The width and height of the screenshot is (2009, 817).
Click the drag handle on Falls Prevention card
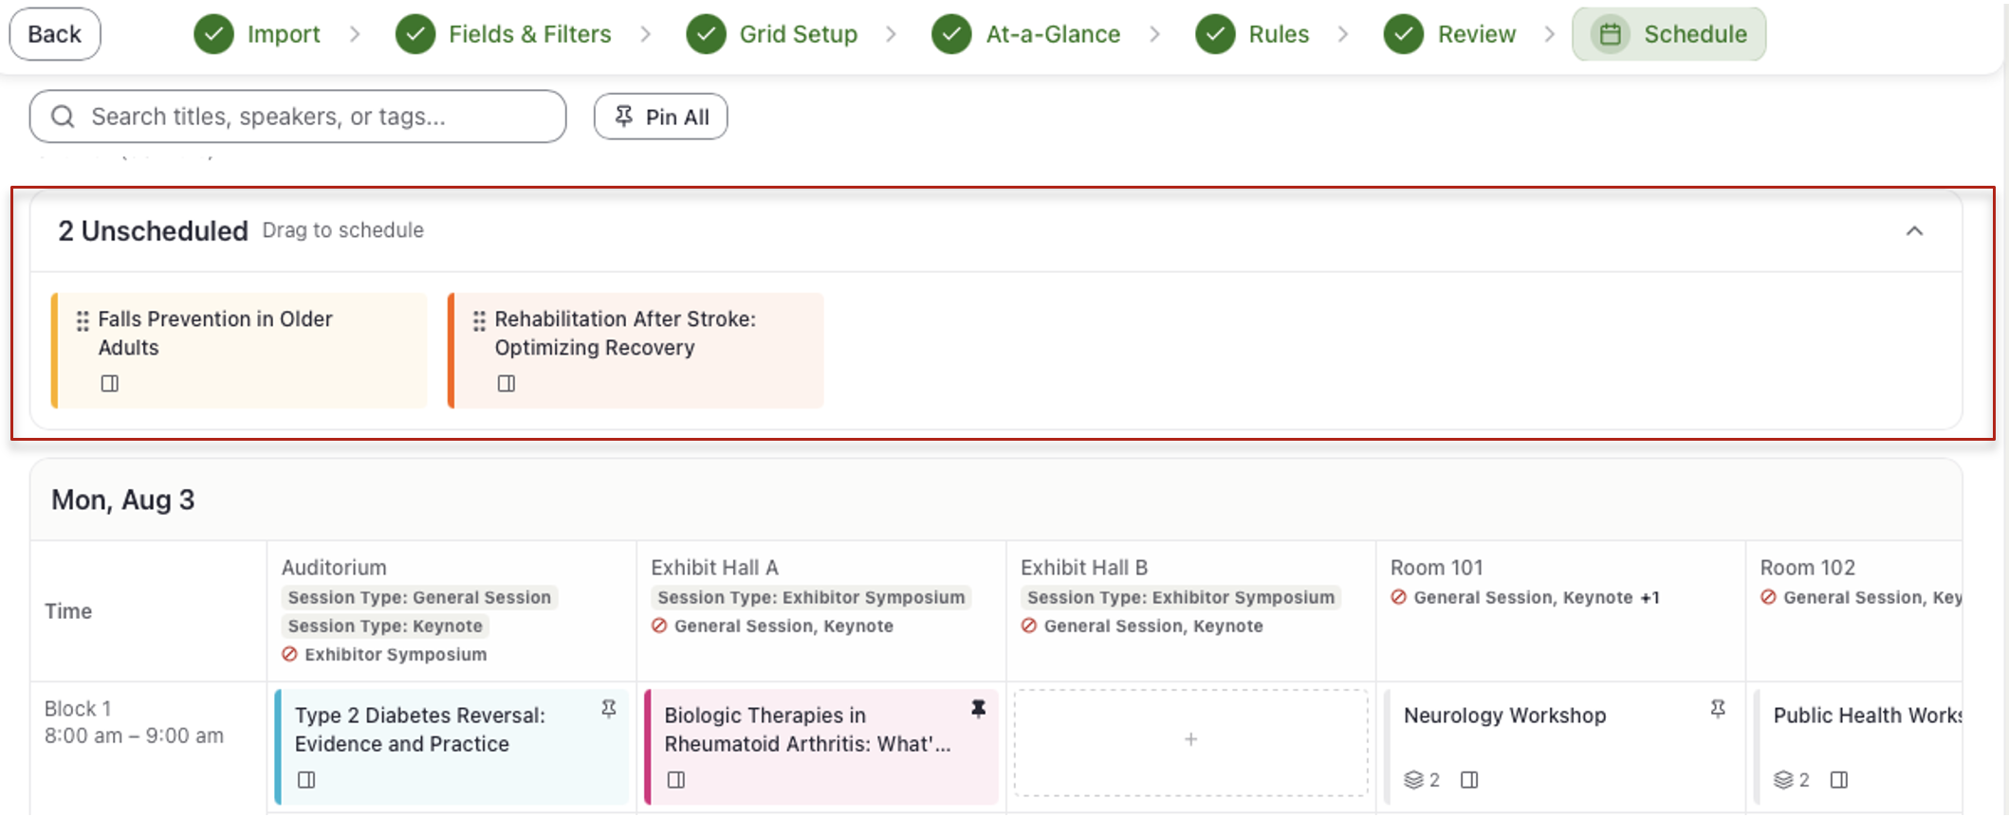pyautogui.click(x=83, y=321)
